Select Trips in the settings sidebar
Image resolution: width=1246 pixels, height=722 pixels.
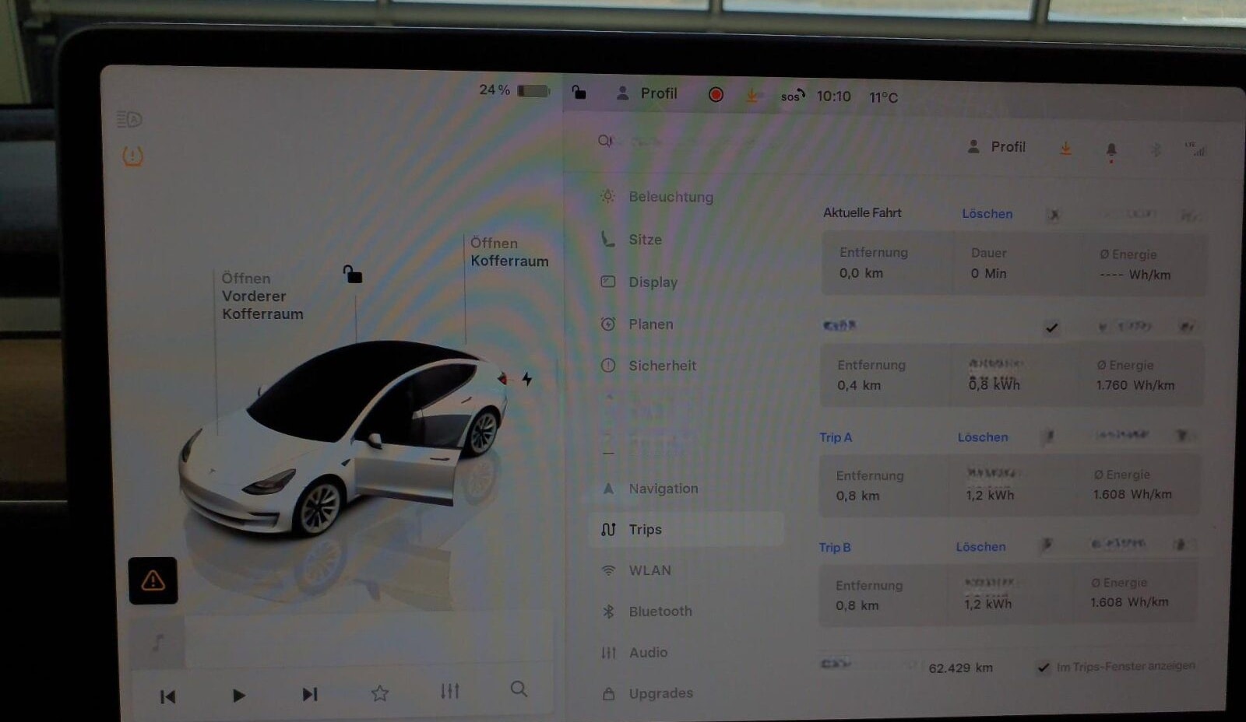[646, 529]
